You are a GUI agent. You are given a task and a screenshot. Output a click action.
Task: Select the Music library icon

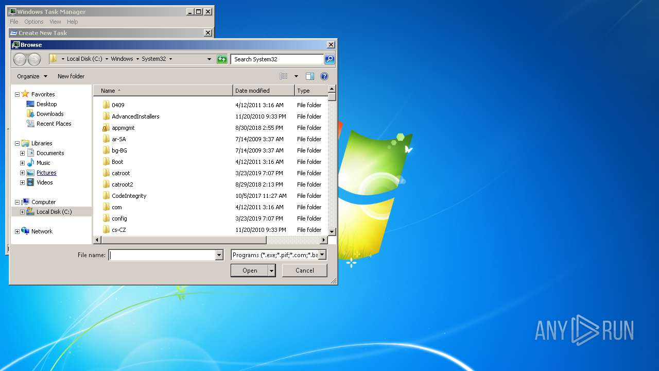click(30, 163)
